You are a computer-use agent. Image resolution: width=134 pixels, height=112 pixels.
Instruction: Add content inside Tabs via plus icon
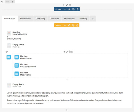click(65, 9)
